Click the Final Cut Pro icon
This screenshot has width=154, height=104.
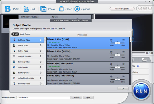tap(14, 78)
